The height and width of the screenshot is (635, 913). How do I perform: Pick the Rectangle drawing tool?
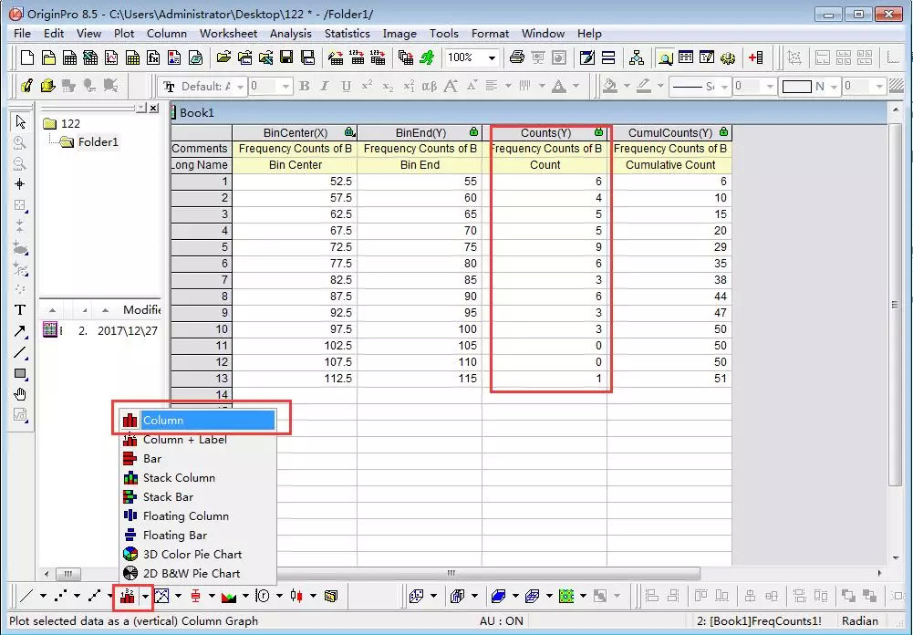[20, 373]
